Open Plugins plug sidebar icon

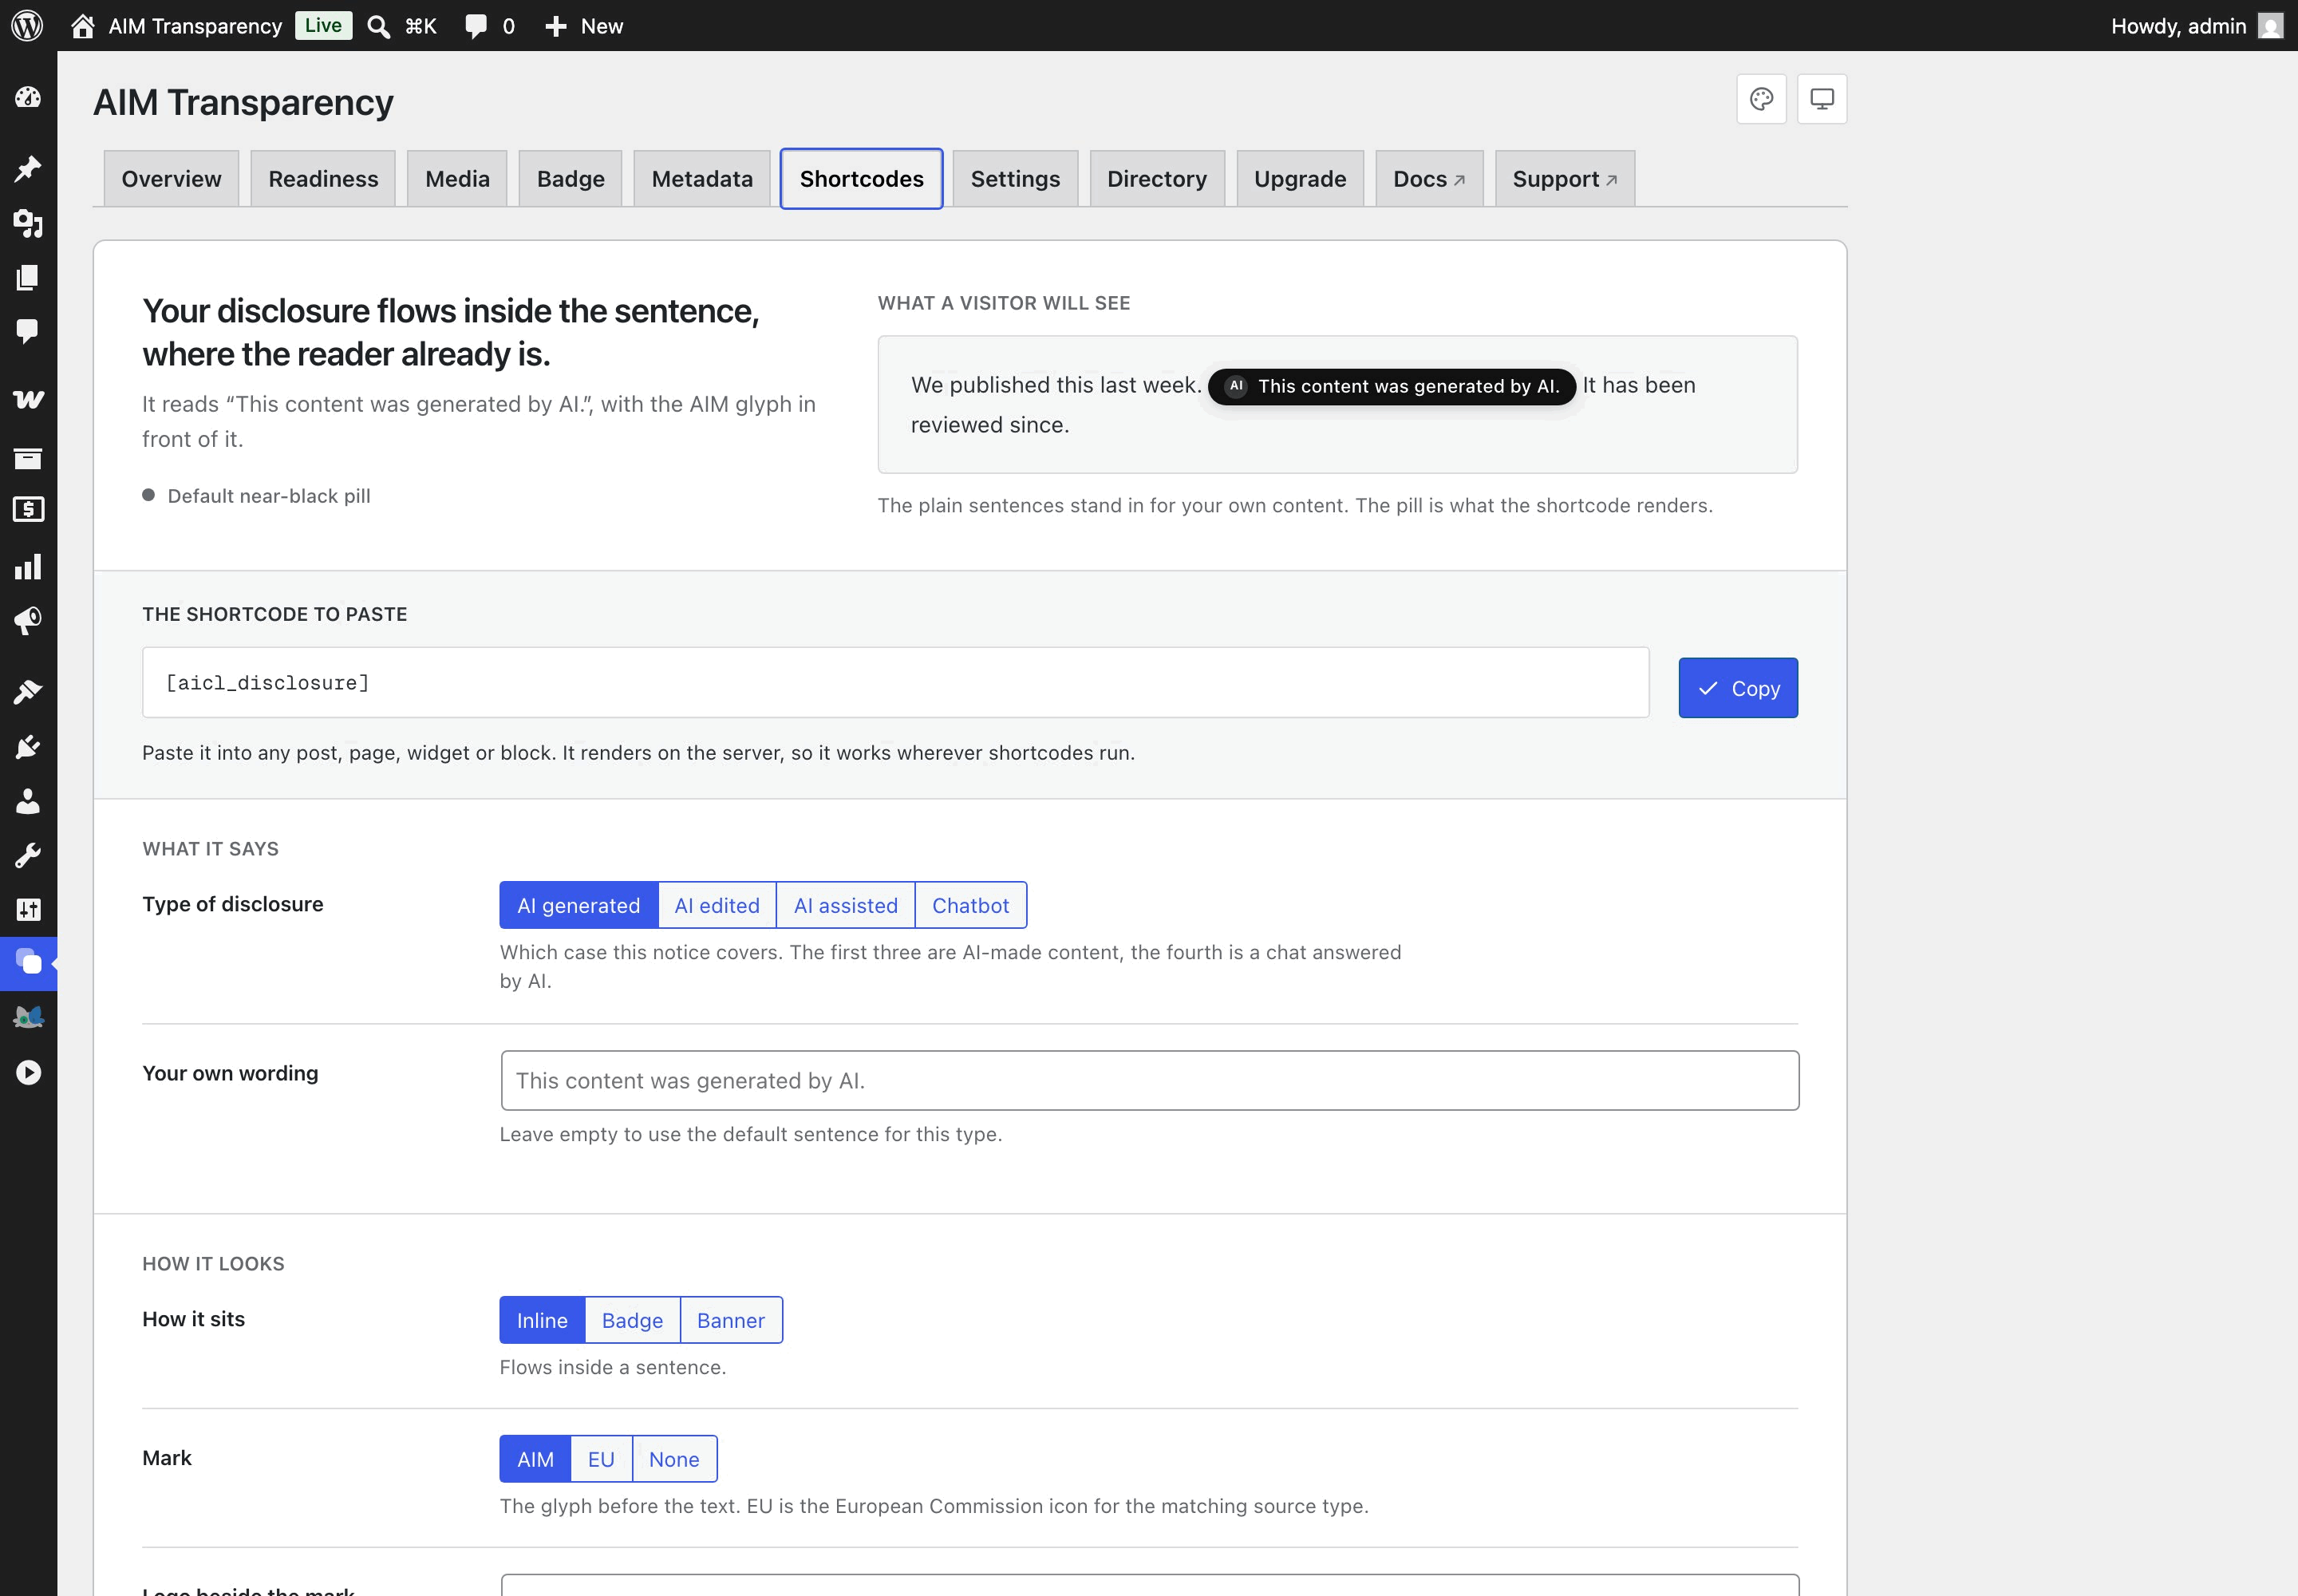coord(28,747)
